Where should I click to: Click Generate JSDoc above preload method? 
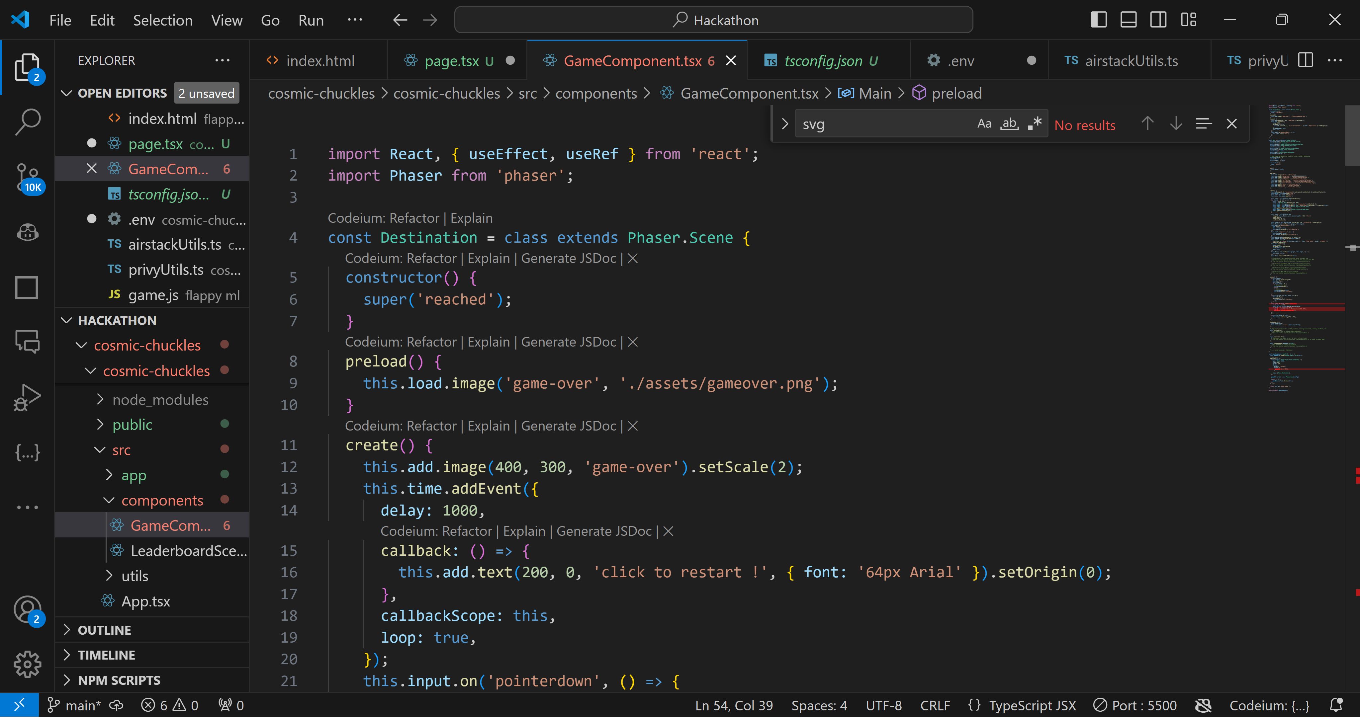(569, 342)
